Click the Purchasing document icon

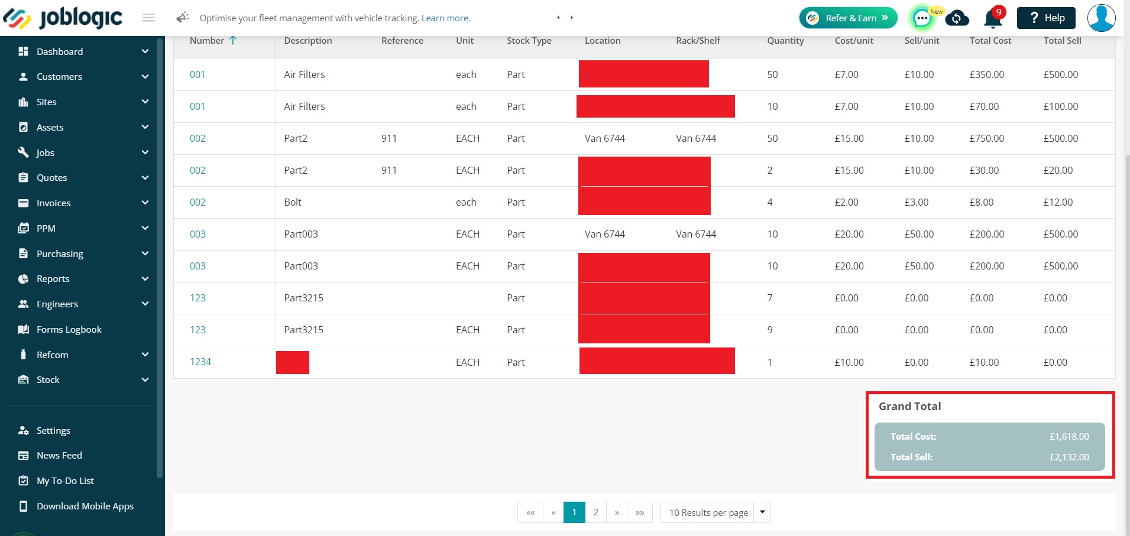coord(23,254)
